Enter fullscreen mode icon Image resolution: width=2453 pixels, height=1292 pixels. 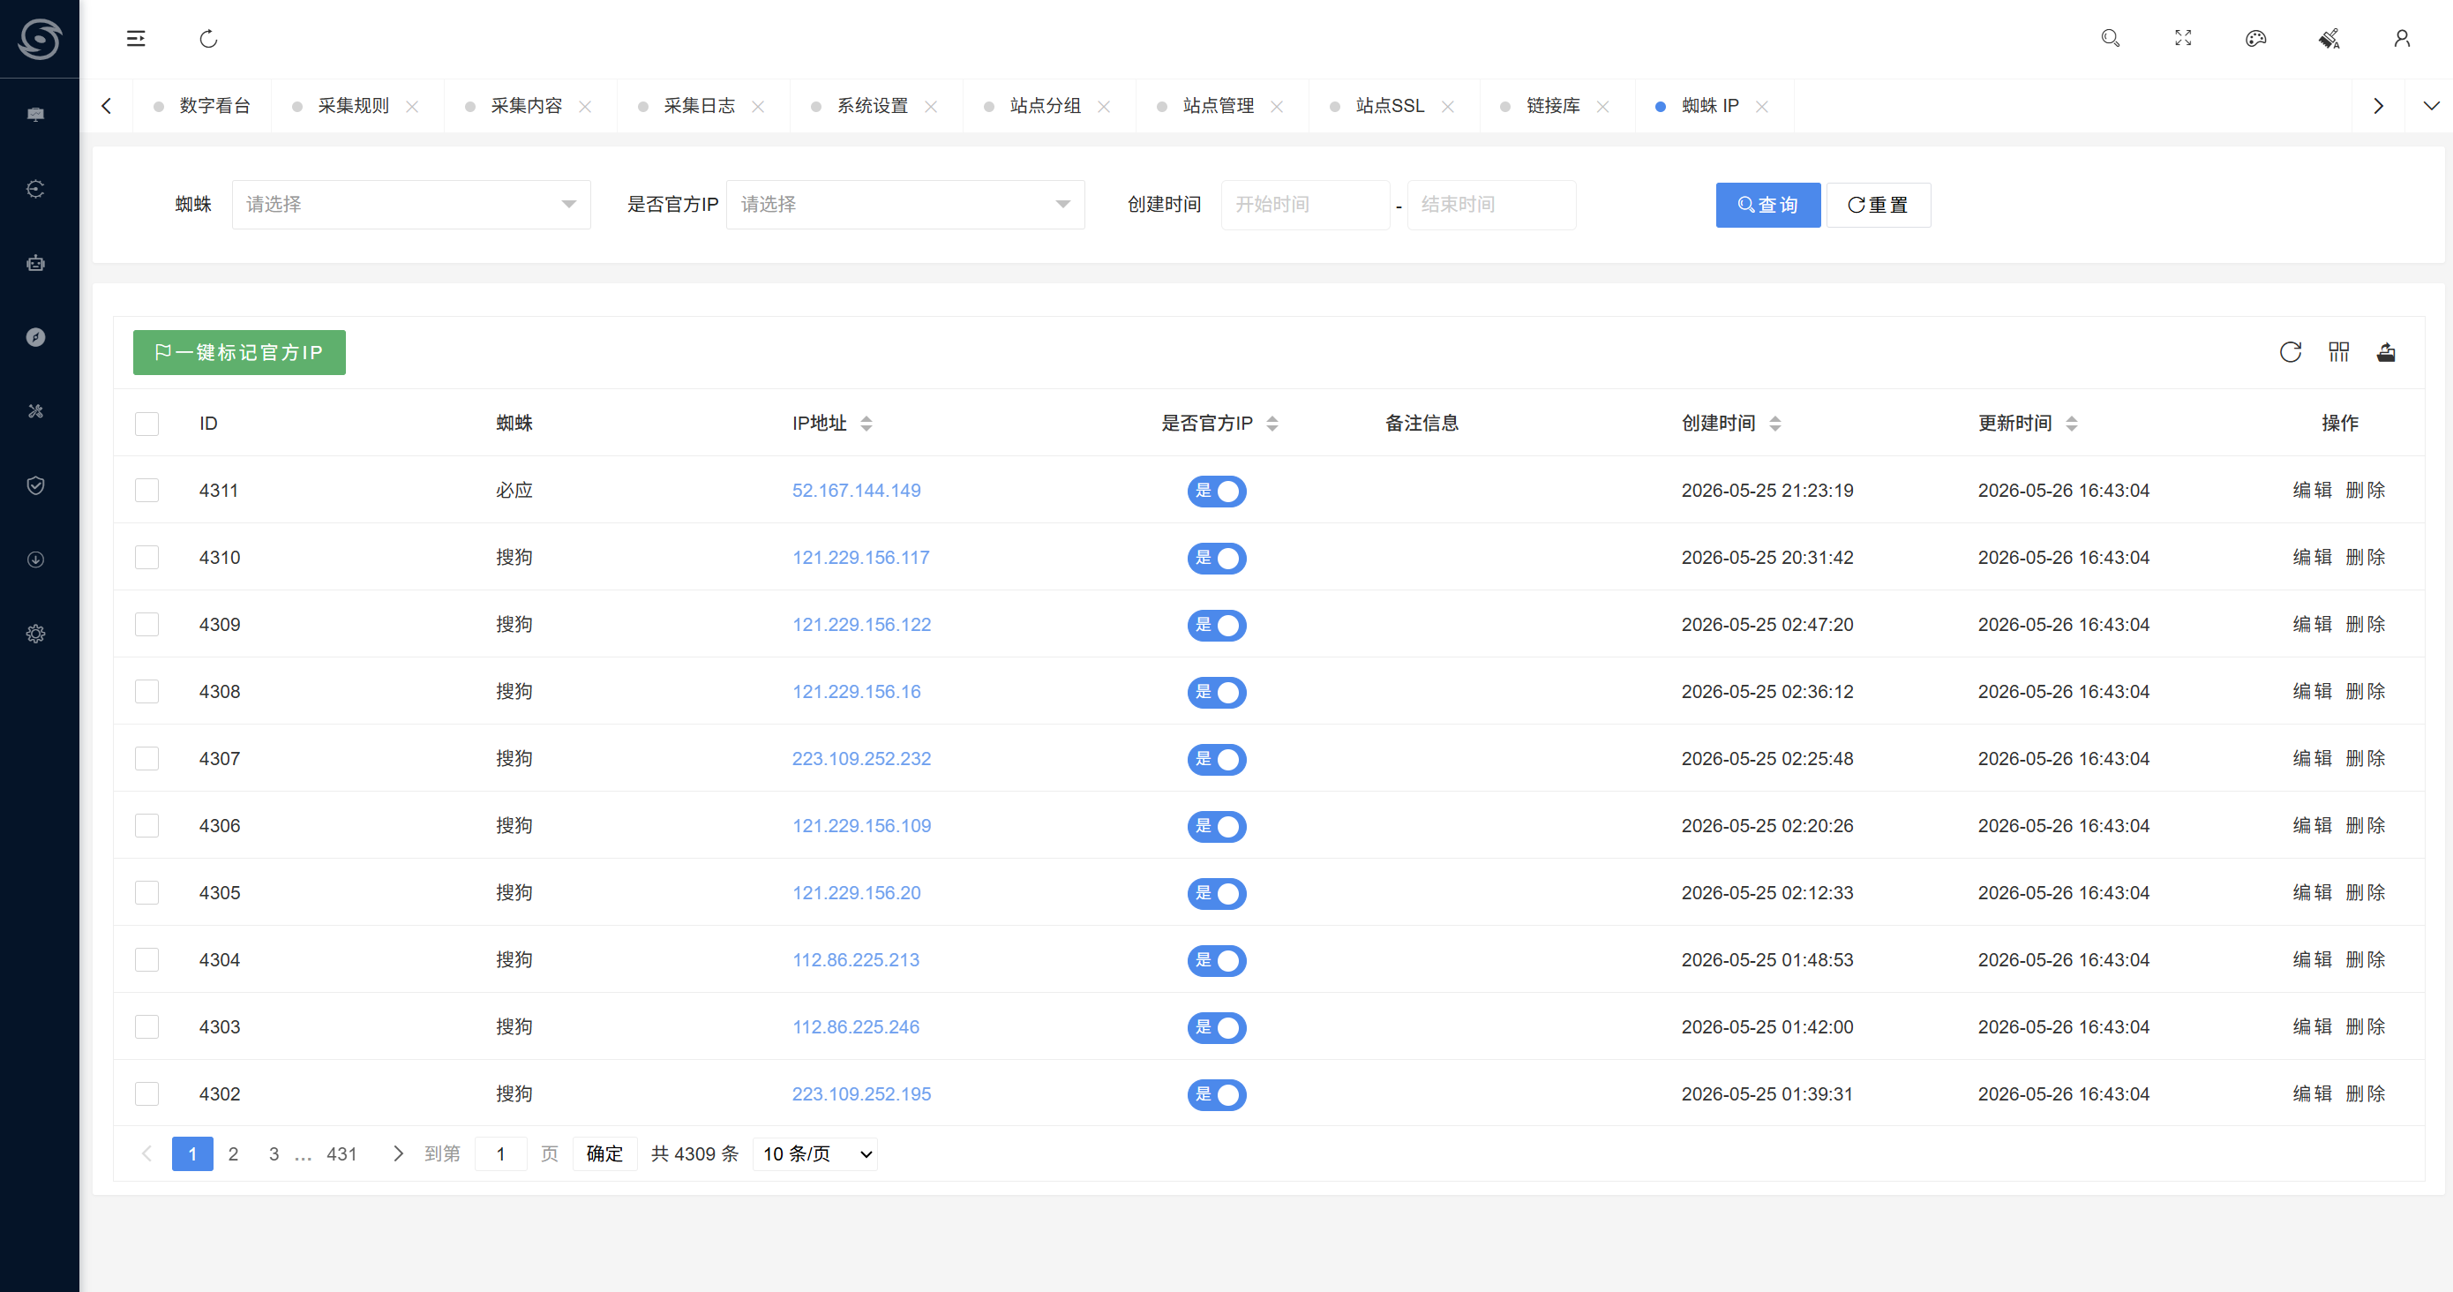coord(2183,38)
